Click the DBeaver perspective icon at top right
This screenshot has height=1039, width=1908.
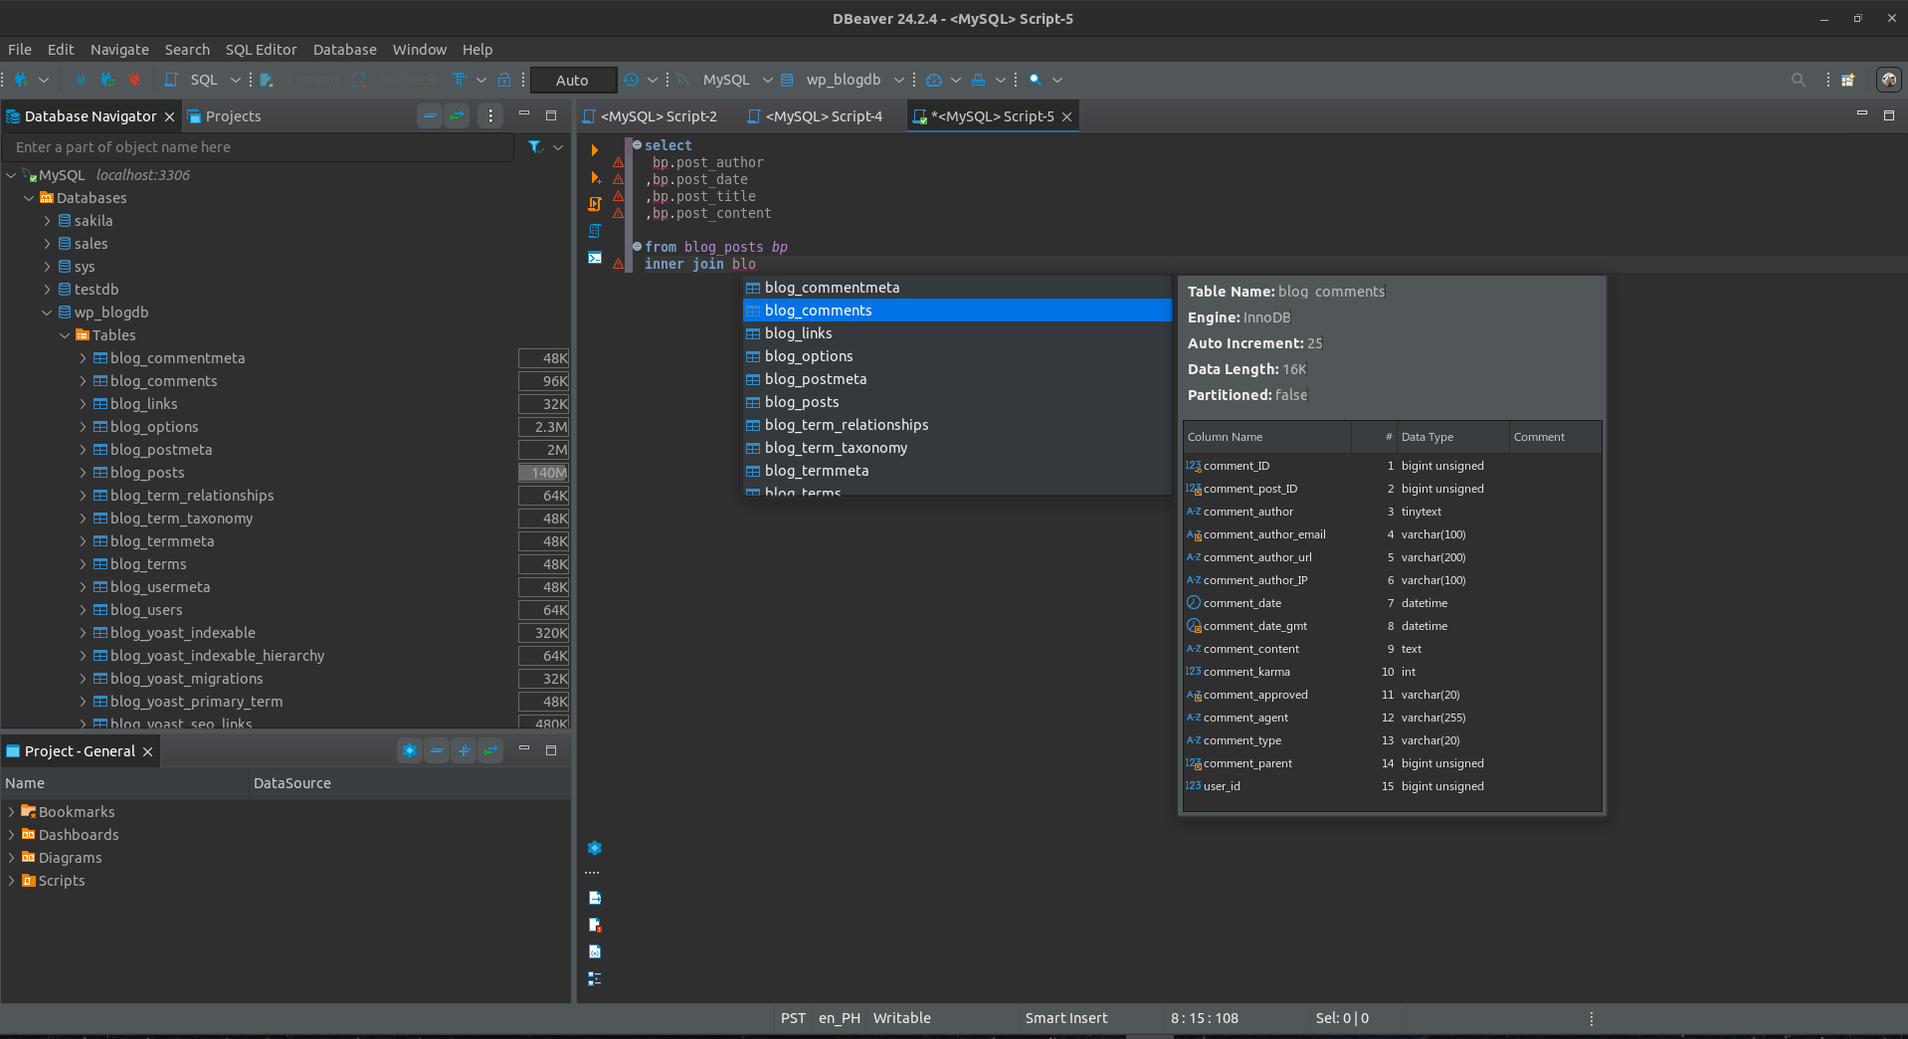click(x=1888, y=80)
